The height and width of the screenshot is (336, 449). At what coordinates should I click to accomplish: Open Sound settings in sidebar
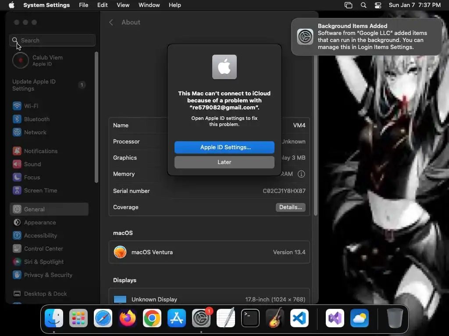pyautogui.click(x=49, y=164)
